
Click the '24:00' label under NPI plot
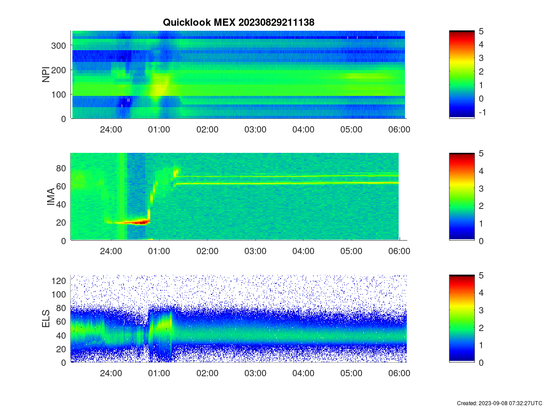[111, 129]
